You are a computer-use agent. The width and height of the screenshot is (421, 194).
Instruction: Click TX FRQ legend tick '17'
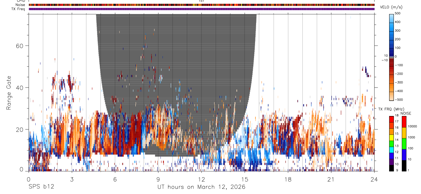tap(397, 121)
